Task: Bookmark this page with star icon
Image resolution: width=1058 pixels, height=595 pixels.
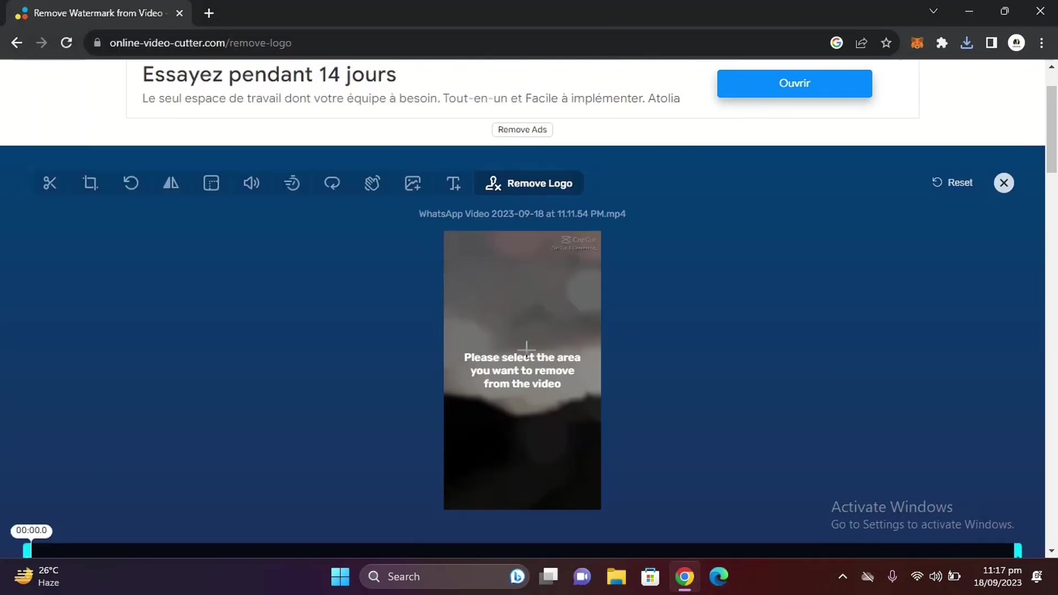Action: (886, 43)
